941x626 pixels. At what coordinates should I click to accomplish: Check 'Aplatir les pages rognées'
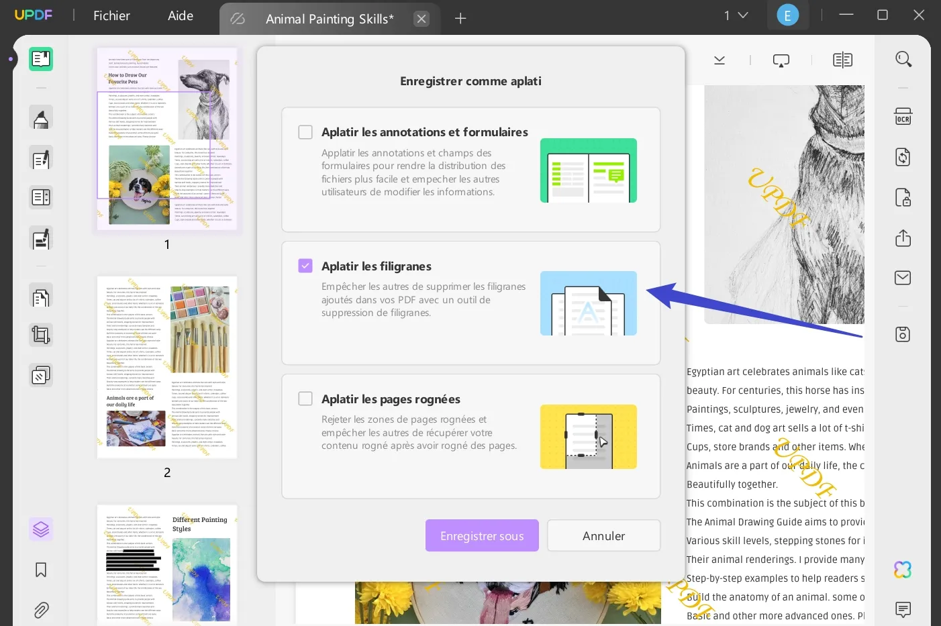coord(305,399)
